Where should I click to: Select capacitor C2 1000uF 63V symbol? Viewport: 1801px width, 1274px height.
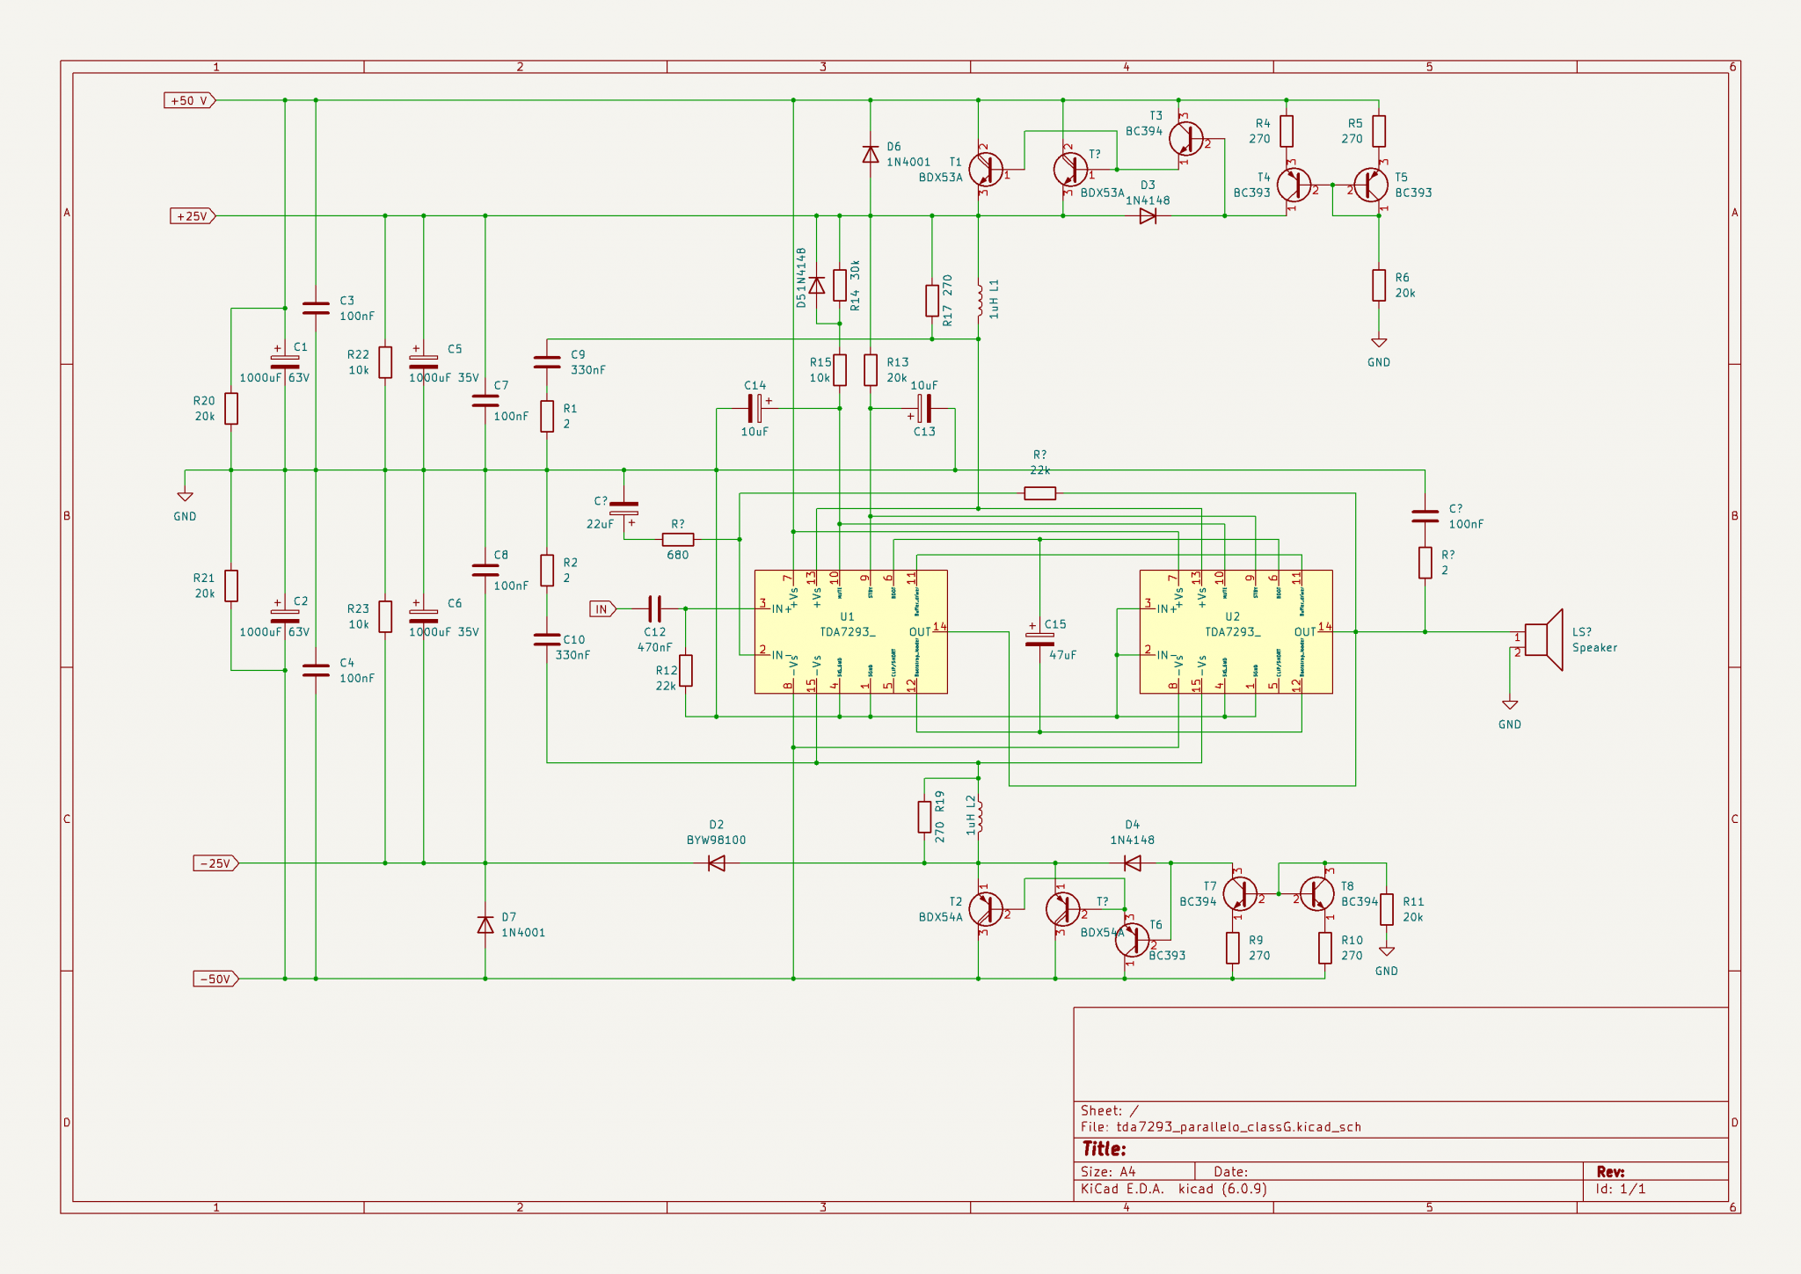pos(284,616)
